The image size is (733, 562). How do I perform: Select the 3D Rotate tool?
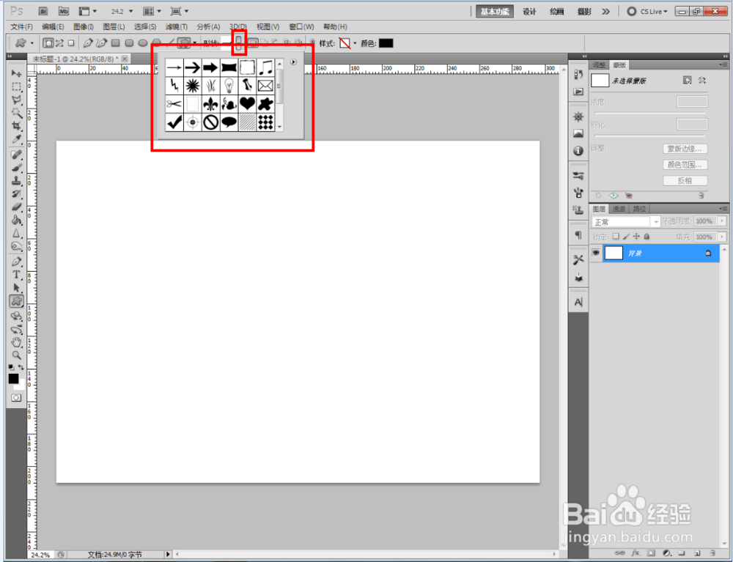click(x=16, y=317)
